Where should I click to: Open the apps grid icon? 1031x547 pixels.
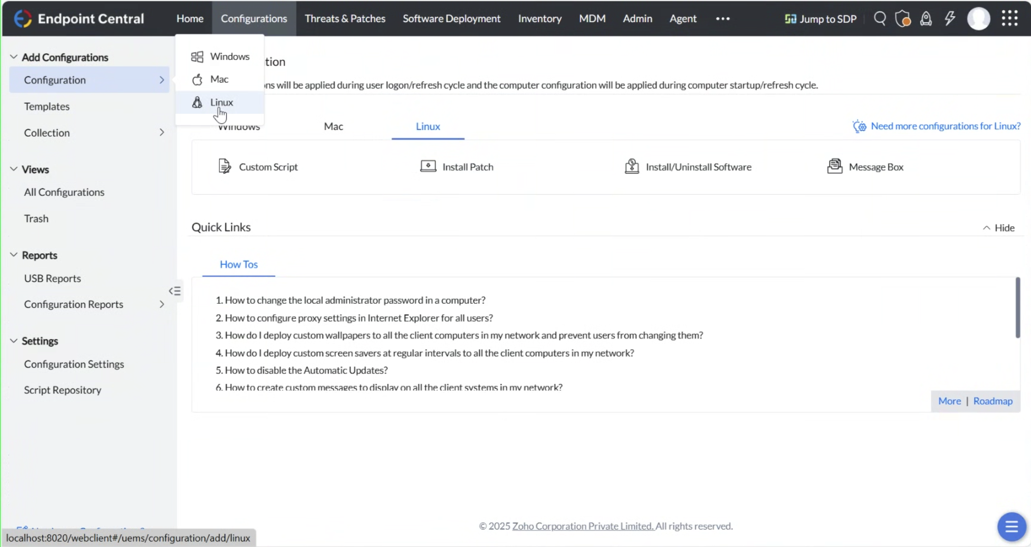pyautogui.click(x=1009, y=18)
